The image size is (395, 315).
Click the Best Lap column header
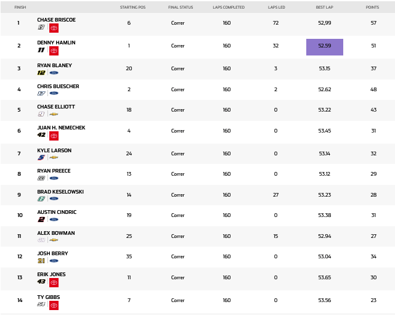(325, 7)
